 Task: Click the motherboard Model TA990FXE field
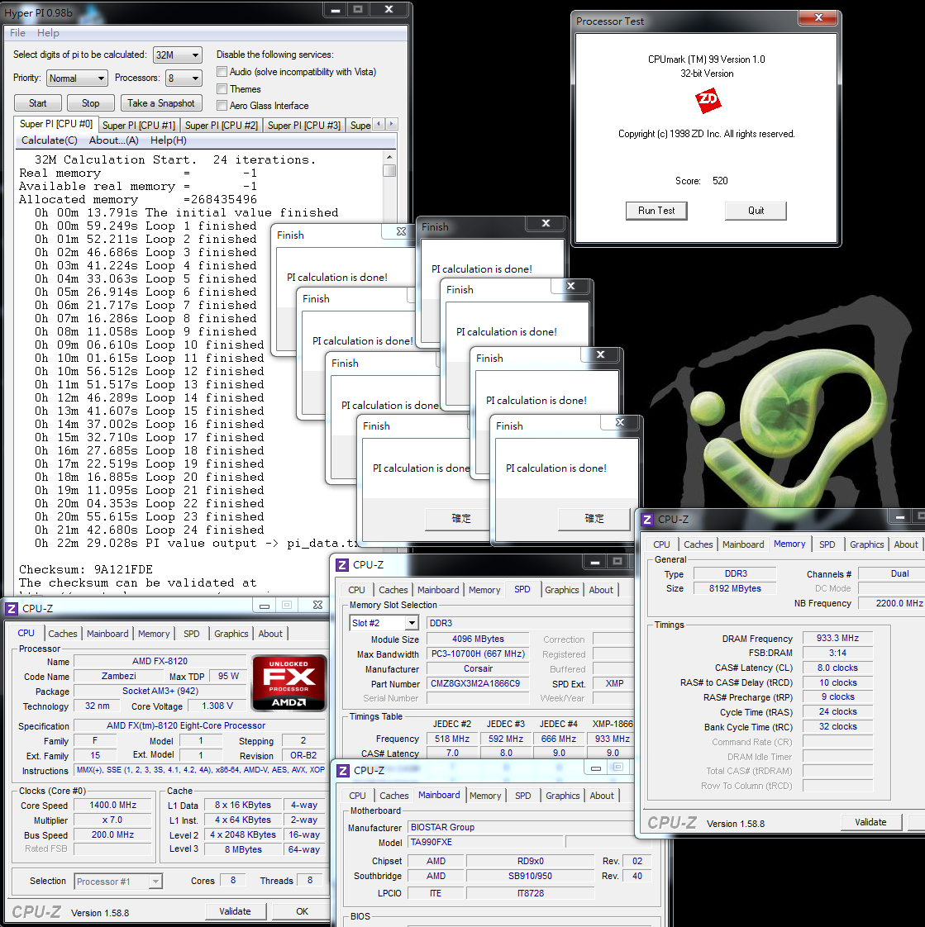pos(484,842)
